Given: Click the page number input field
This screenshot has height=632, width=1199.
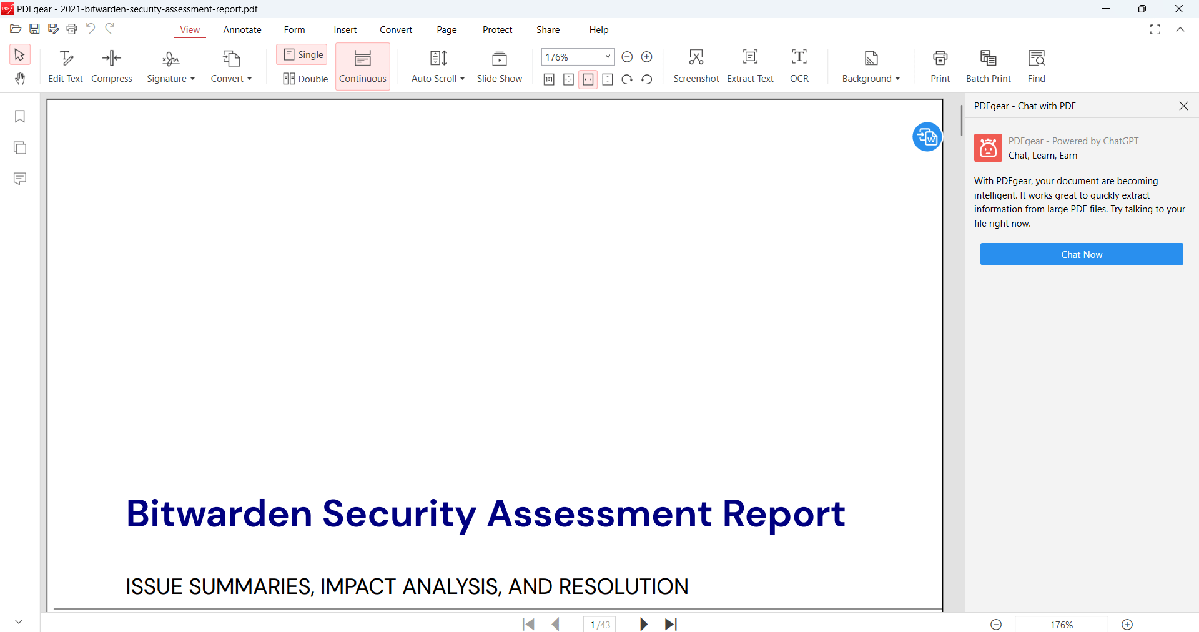Looking at the screenshot, I should (598, 624).
